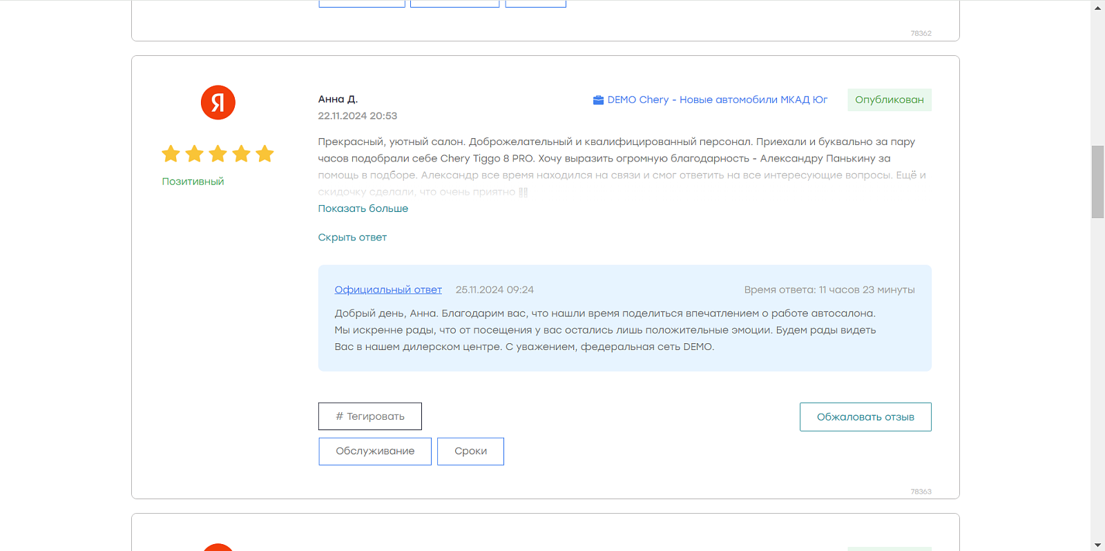Click the vertical scrollbar thumb
This screenshot has height=551, width=1105.
point(1097,182)
